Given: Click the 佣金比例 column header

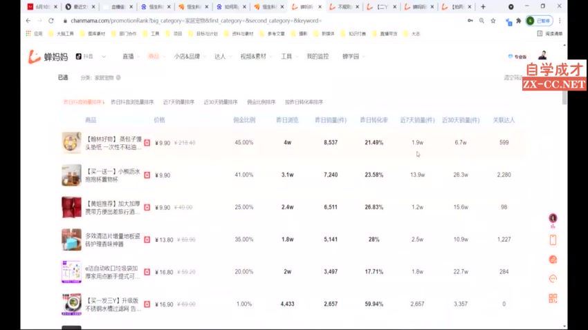Looking at the screenshot, I should click(x=244, y=120).
